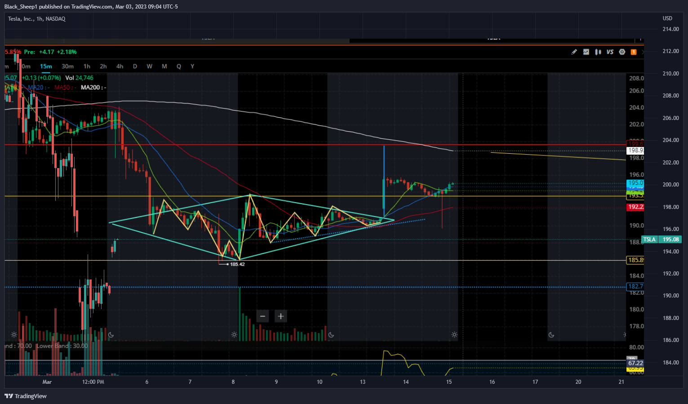Click the sun session icon above Mar
This screenshot has width=688, height=404.
pyautogui.click(x=14, y=335)
